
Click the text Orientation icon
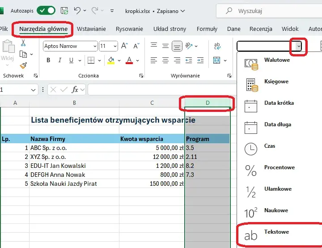(189, 46)
